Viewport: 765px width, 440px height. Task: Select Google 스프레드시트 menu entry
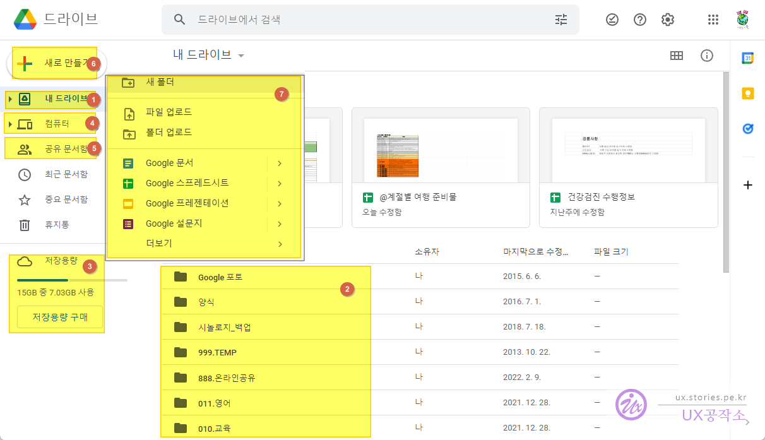point(205,183)
